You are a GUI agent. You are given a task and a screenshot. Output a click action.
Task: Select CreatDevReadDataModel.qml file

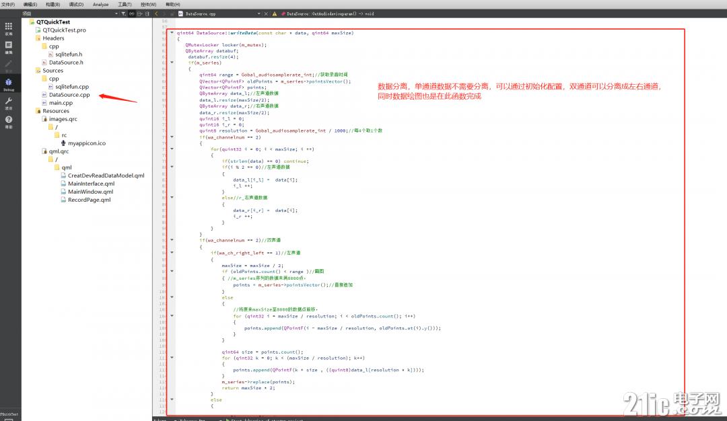[x=106, y=176]
